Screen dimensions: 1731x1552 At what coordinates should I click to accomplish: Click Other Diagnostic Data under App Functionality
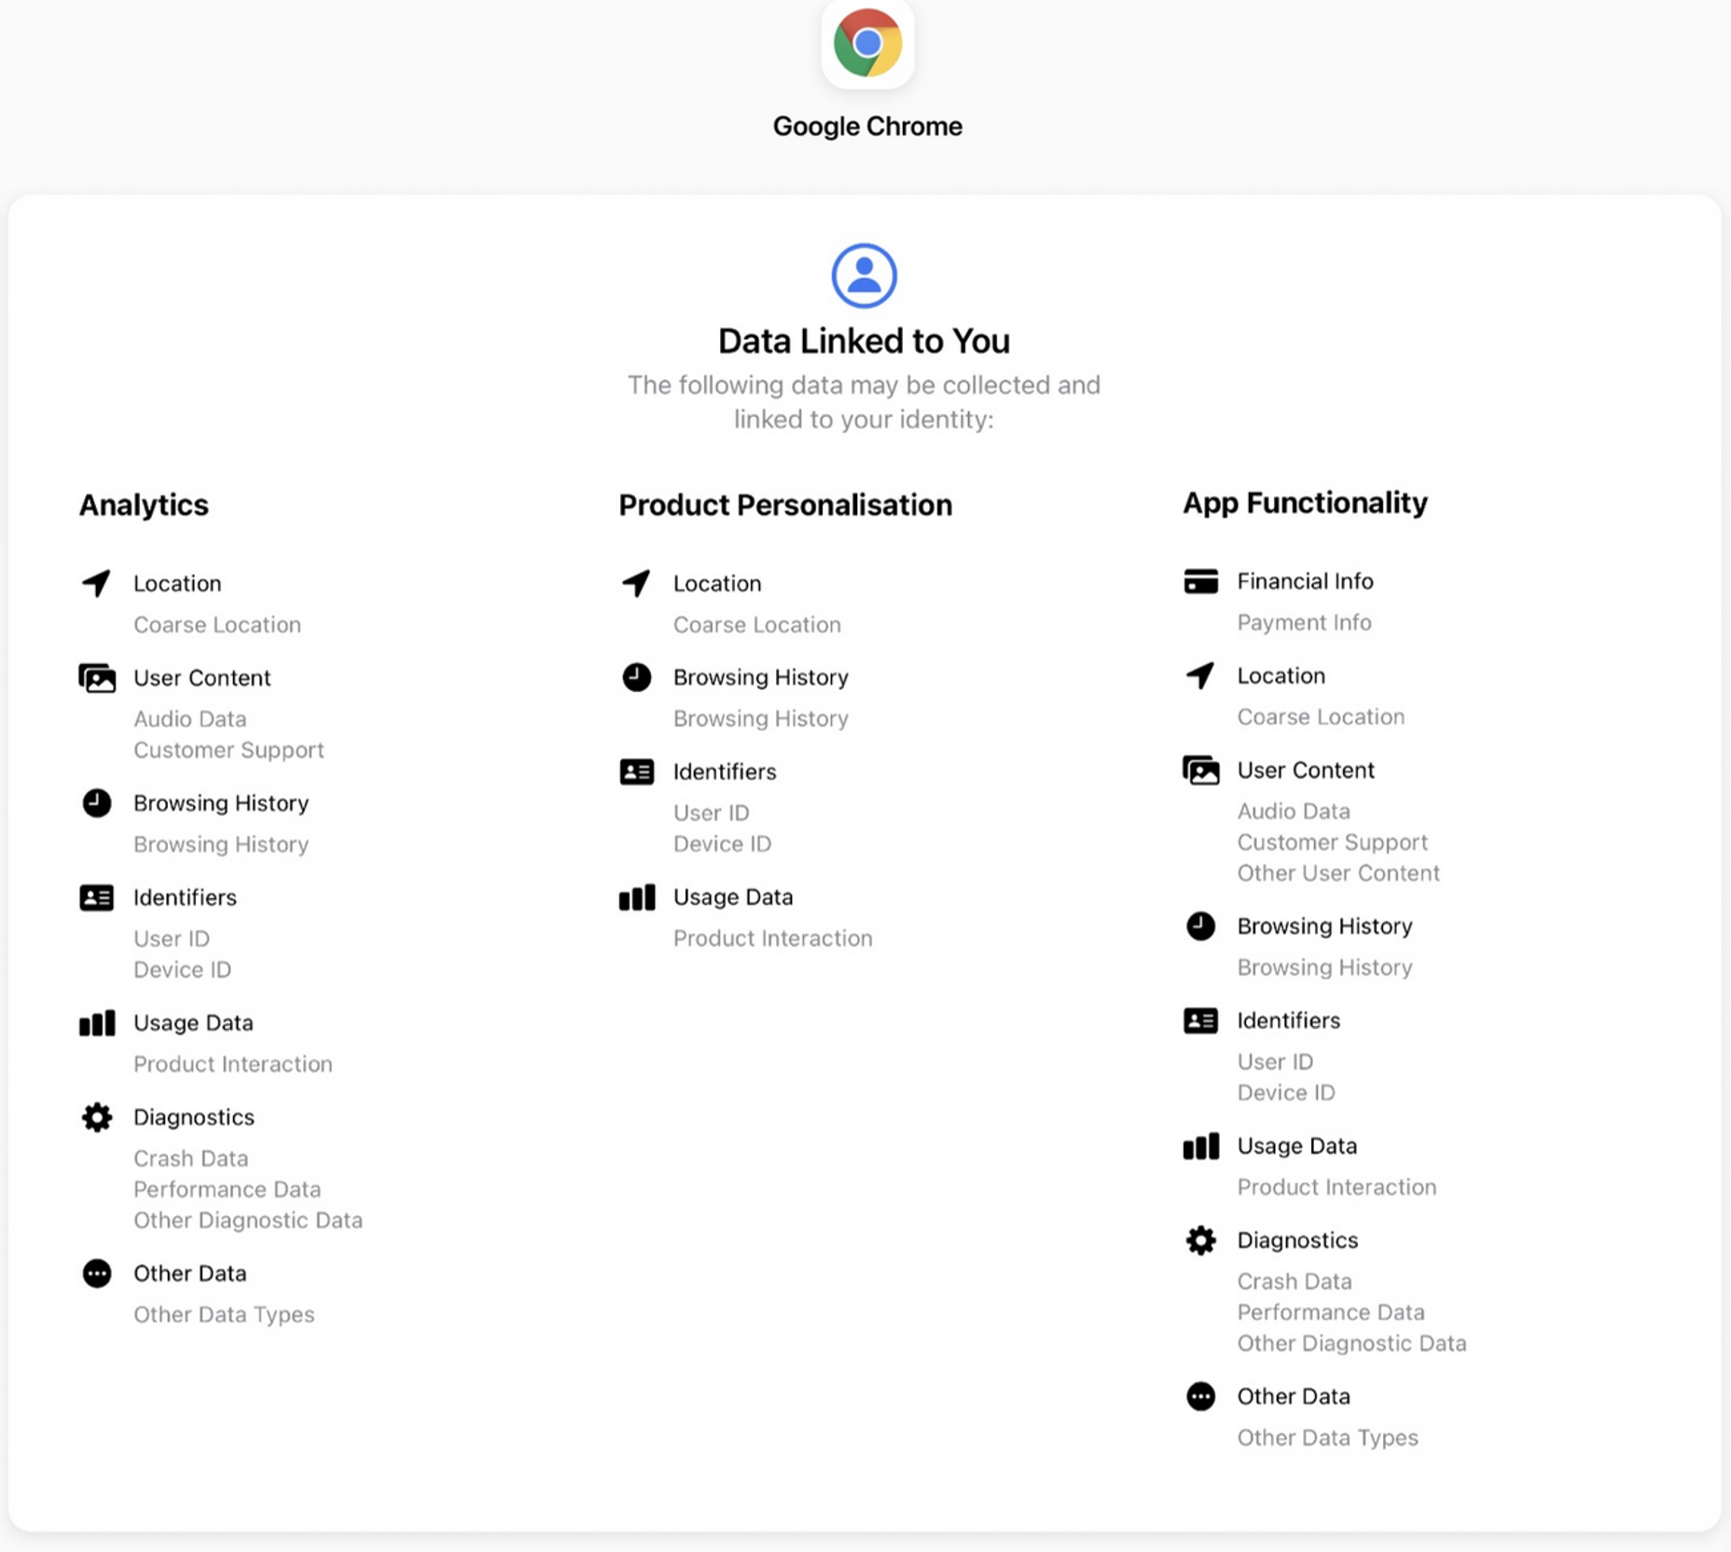pos(1351,1343)
